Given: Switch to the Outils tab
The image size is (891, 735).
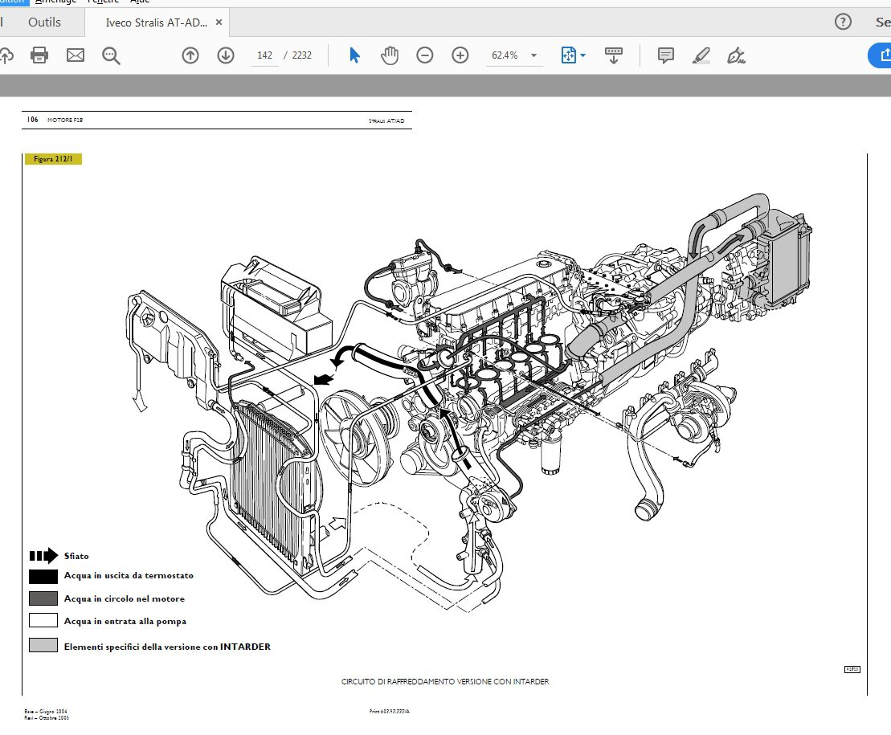Looking at the screenshot, I should (x=44, y=22).
